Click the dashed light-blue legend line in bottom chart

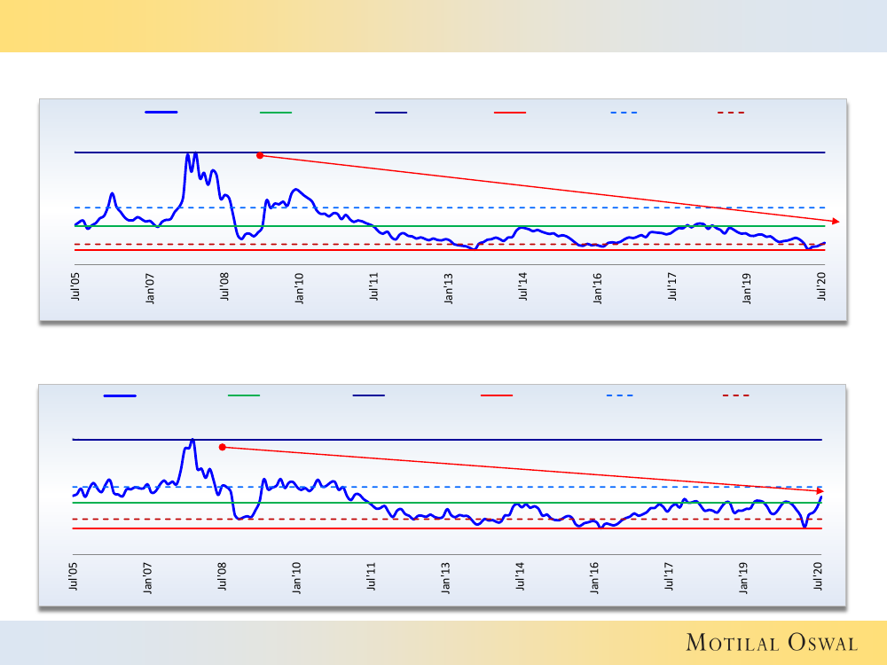tap(620, 395)
